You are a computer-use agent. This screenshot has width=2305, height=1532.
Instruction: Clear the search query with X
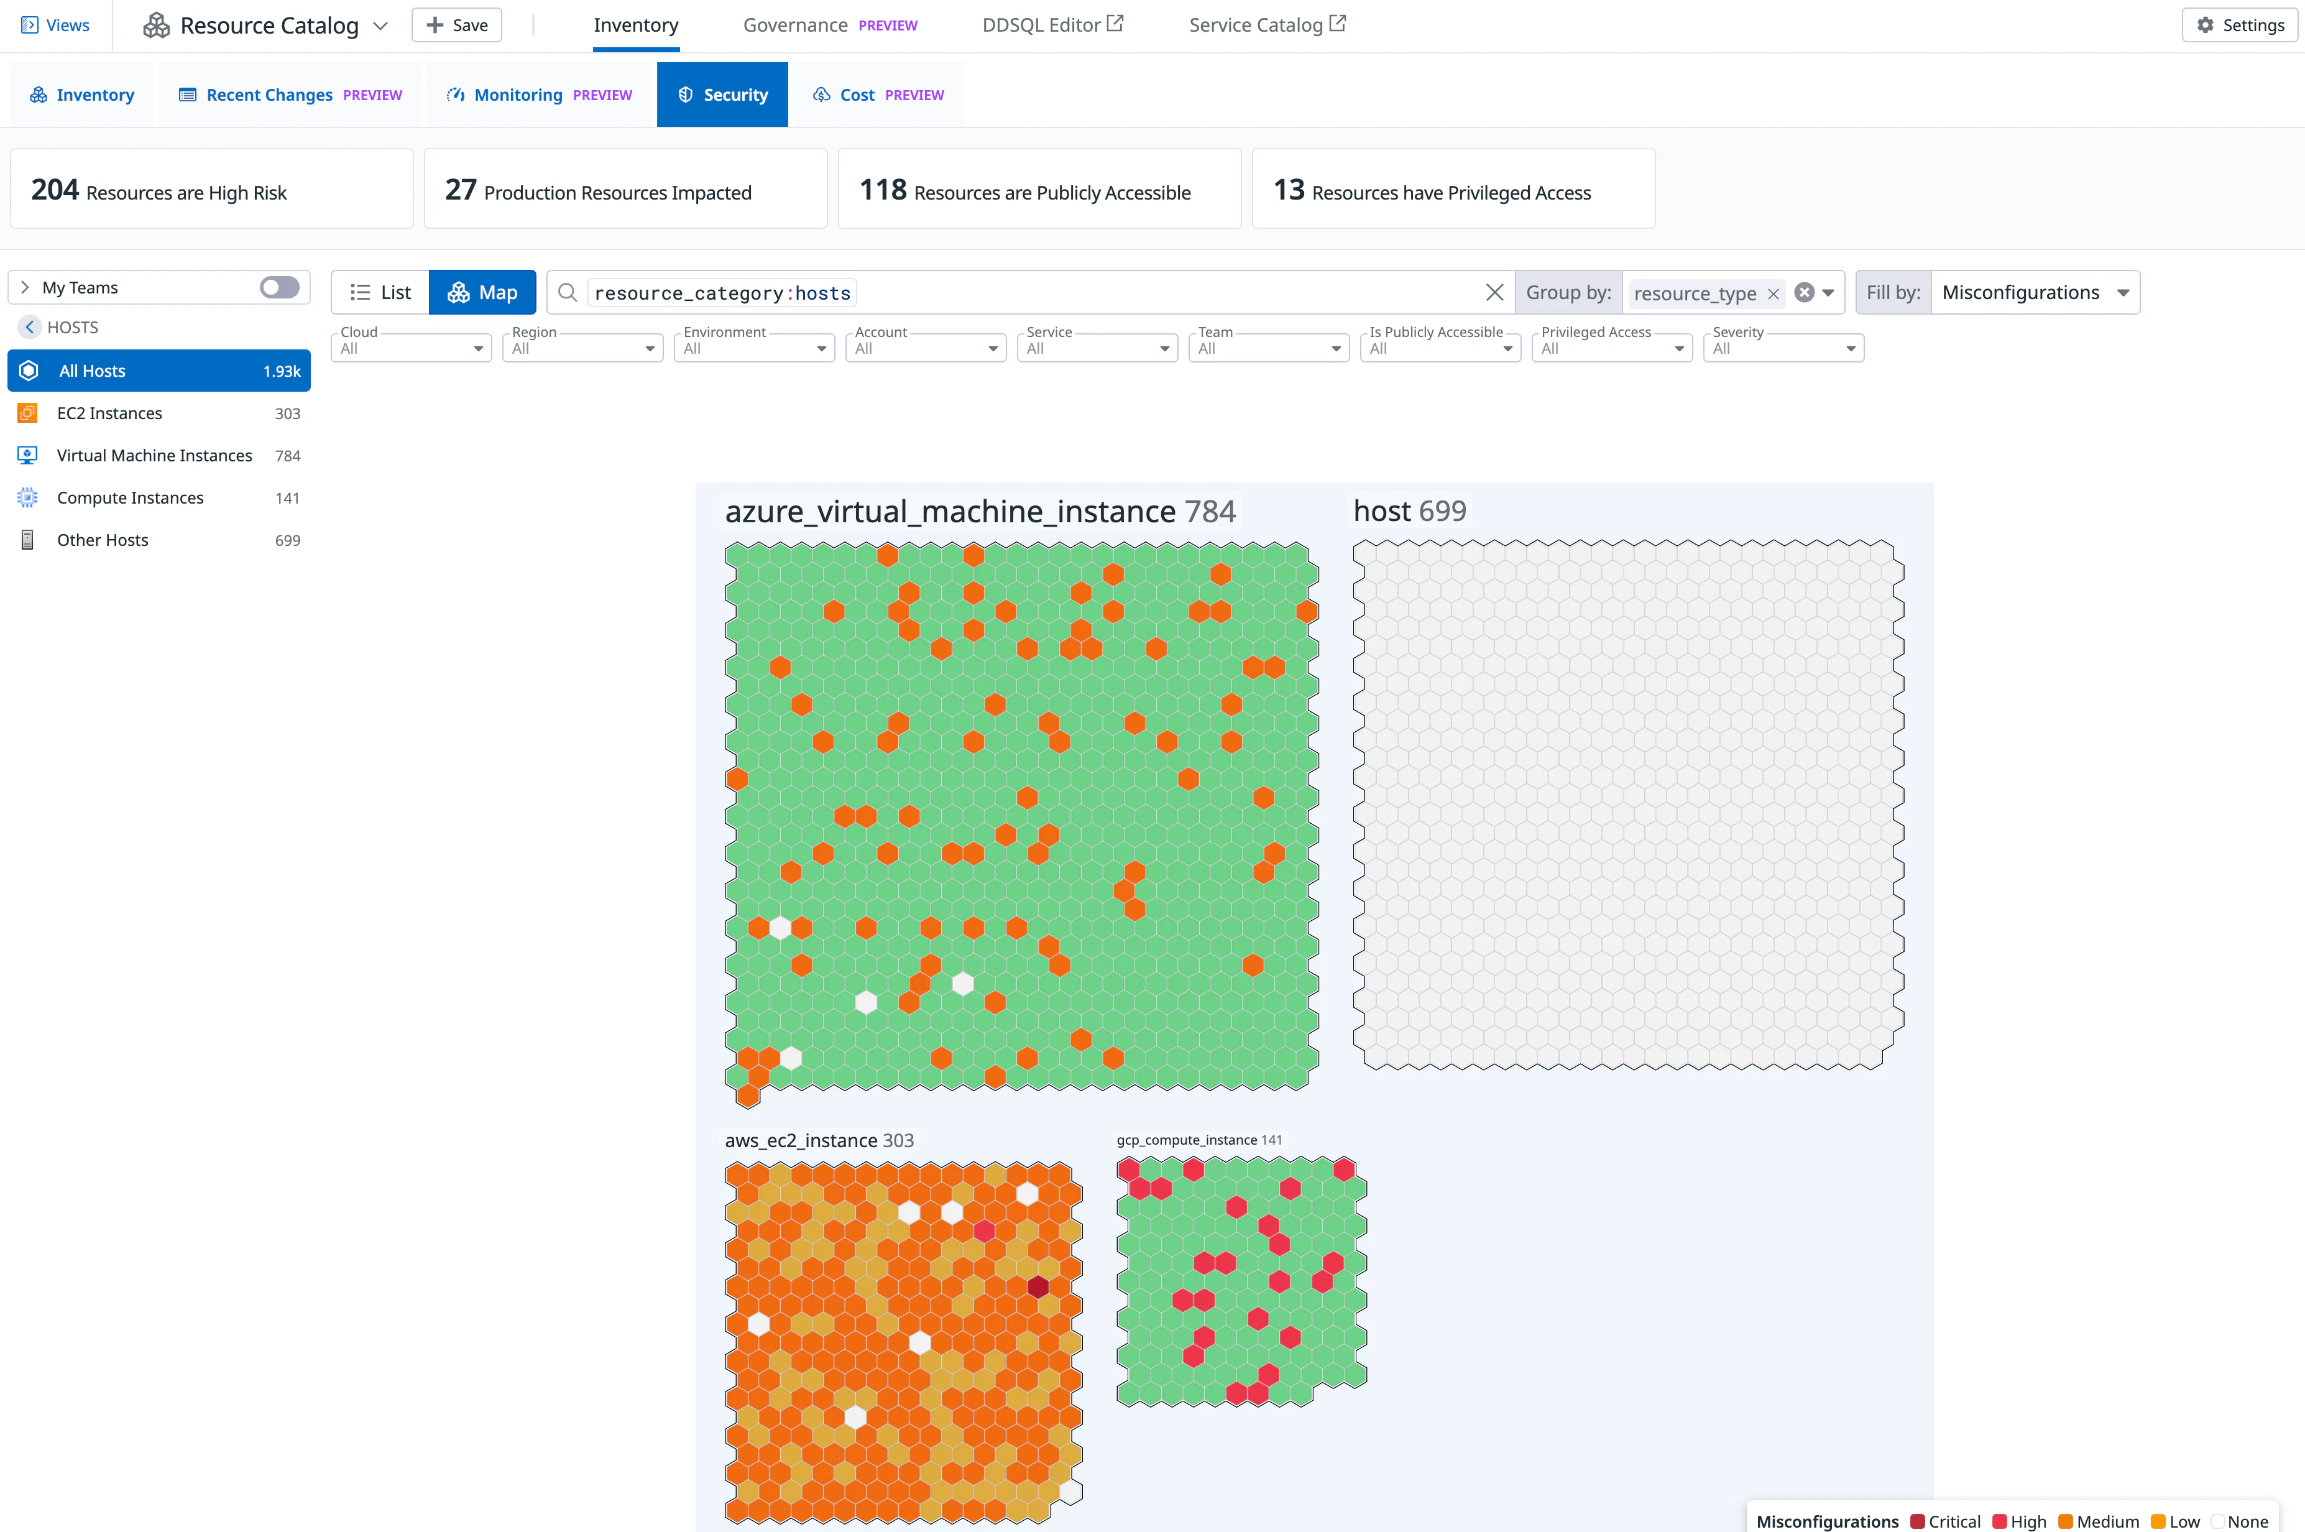pyautogui.click(x=1494, y=292)
